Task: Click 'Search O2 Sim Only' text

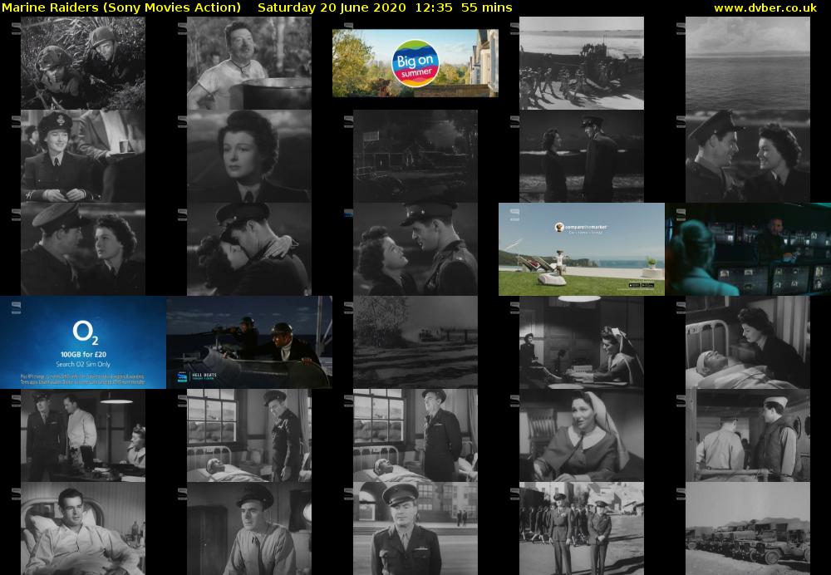Action: pos(83,364)
